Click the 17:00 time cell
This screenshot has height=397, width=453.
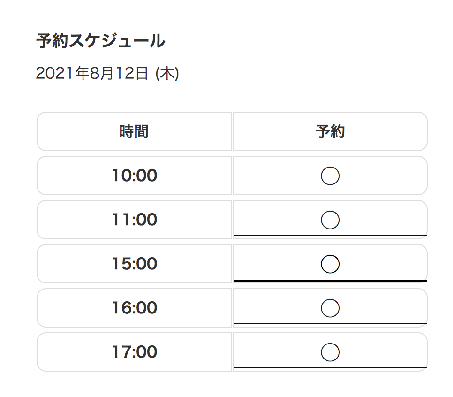click(x=134, y=352)
